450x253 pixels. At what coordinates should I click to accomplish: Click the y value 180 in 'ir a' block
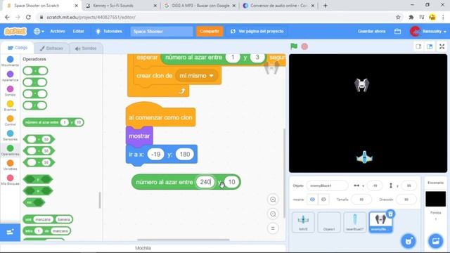[x=184, y=155]
